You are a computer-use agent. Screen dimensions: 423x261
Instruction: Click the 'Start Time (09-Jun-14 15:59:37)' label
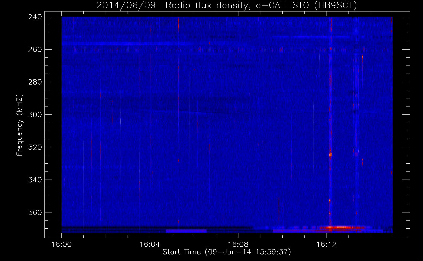click(x=227, y=252)
